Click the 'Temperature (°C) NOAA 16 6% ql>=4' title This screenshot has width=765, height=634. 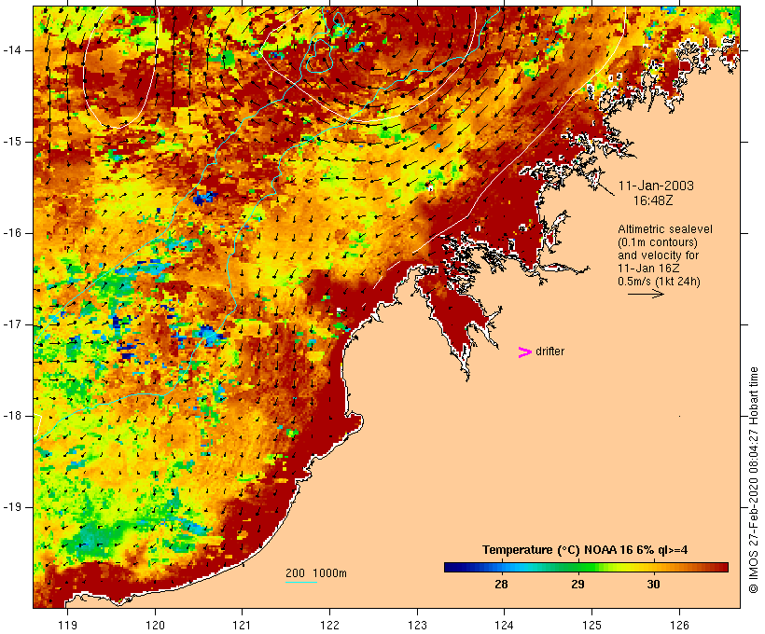(x=585, y=550)
